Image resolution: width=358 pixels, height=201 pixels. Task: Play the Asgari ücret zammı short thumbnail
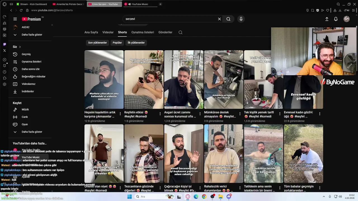184,80
